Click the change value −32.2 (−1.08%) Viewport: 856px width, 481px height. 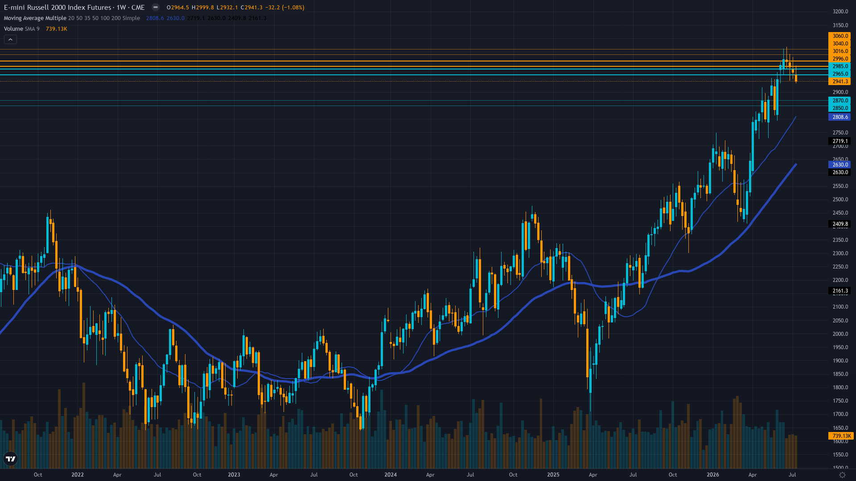pos(285,8)
